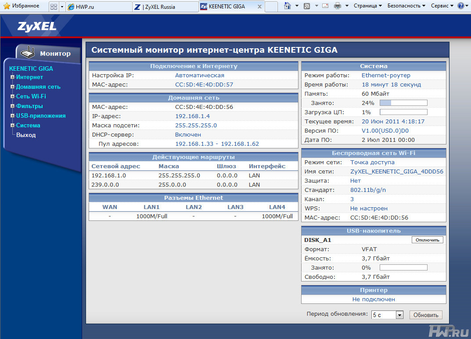Click the WPS Не настроен link

point(369,208)
